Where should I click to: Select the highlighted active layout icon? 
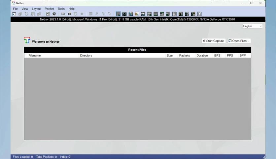118,14
